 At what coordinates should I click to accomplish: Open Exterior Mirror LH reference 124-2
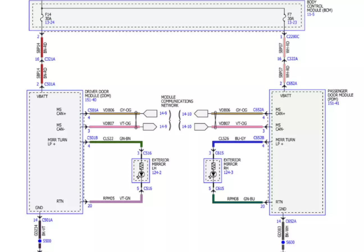click(157, 172)
